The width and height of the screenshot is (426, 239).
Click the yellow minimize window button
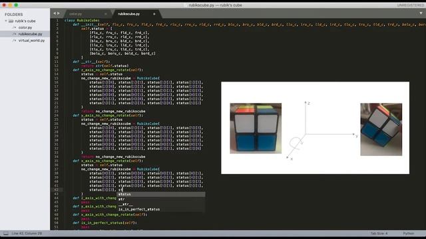point(10,5)
